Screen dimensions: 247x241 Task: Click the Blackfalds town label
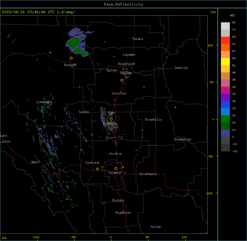pyautogui.click(x=126, y=64)
